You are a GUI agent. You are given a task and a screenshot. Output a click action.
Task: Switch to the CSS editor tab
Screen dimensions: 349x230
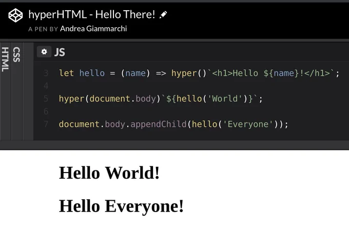(x=17, y=54)
